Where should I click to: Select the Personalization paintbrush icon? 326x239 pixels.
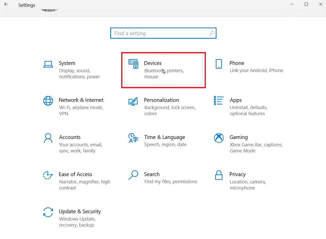[x=133, y=101]
